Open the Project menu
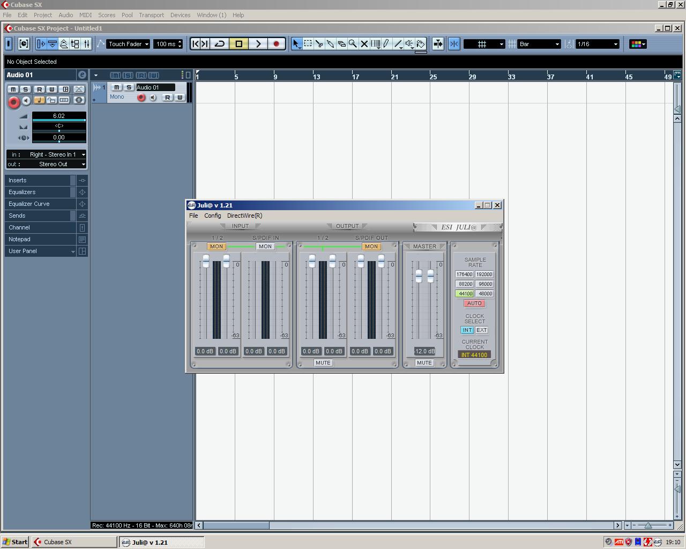This screenshot has height=549, width=686. point(43,15)
